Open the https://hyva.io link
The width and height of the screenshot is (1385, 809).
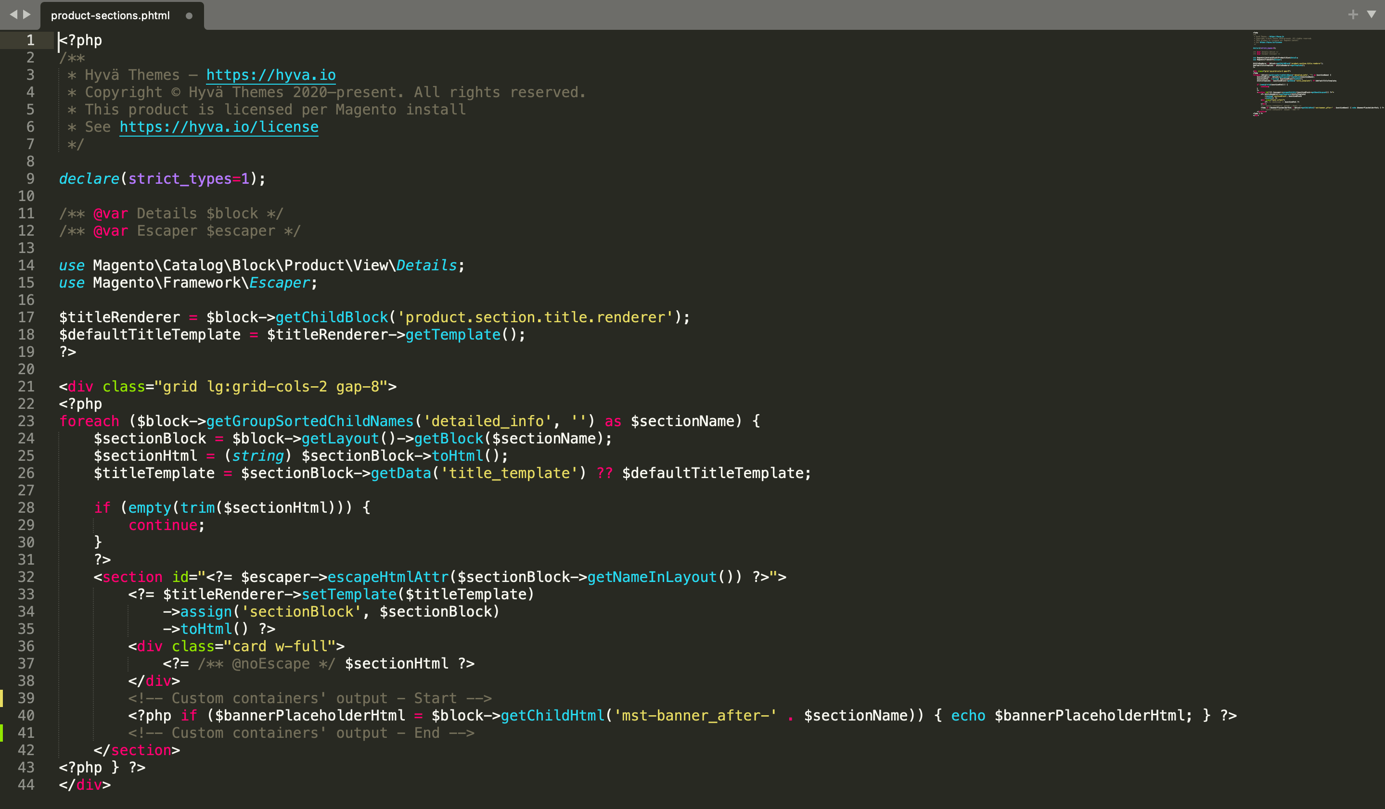(270, 75)
